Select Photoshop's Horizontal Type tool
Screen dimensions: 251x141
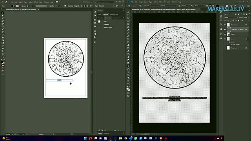[128, 66]
